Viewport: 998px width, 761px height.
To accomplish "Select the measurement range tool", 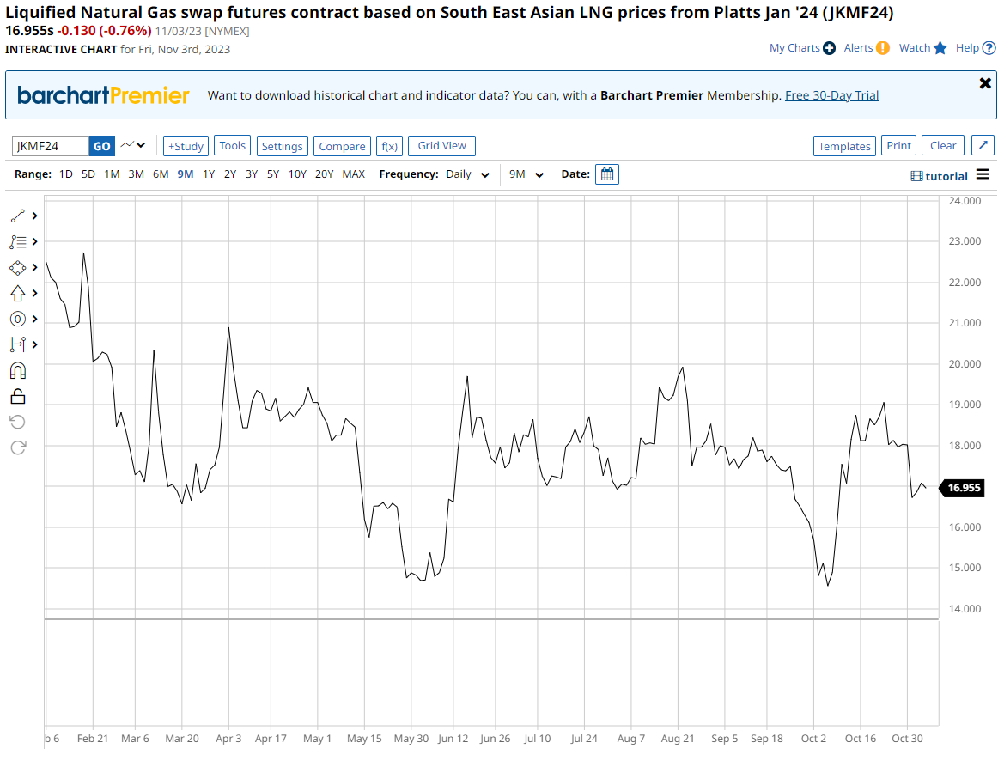I will [18, 344].
